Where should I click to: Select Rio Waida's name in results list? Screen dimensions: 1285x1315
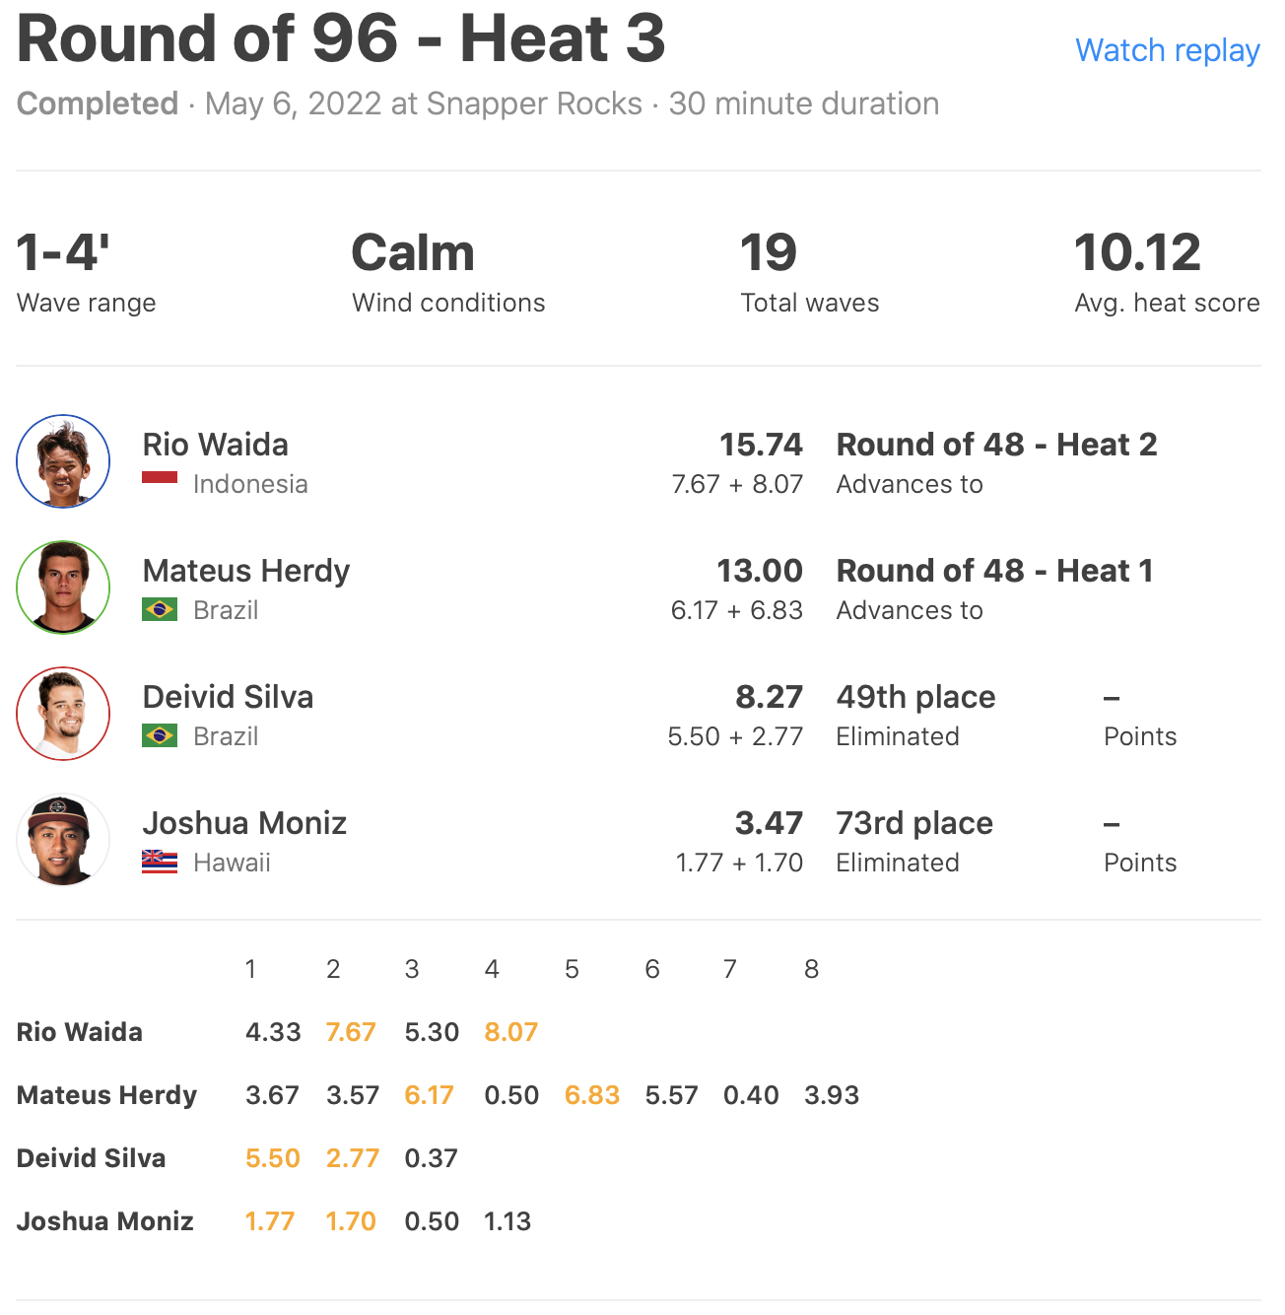tap(216, 445)
